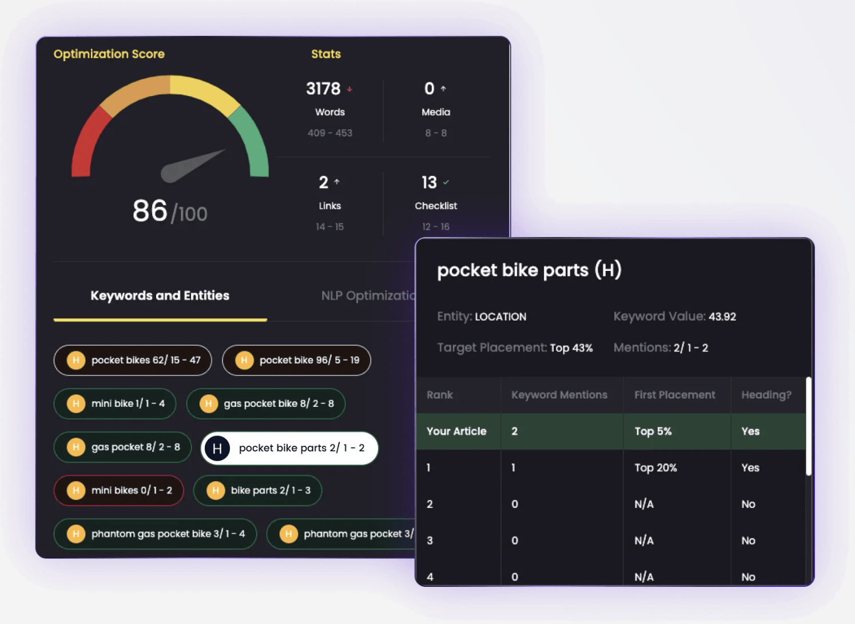The image size is (855, 624).
Task: Select the pocket bike 96/ 5 - 19 keyword
Action: pyautogui.click(x=296, y=360)
